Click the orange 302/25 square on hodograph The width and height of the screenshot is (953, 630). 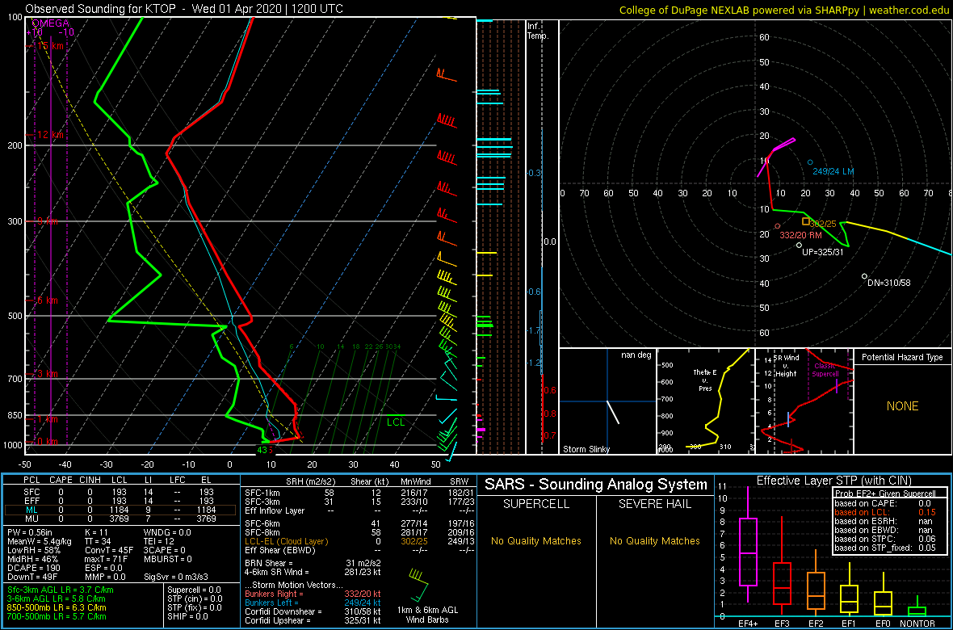coord(806,221)
